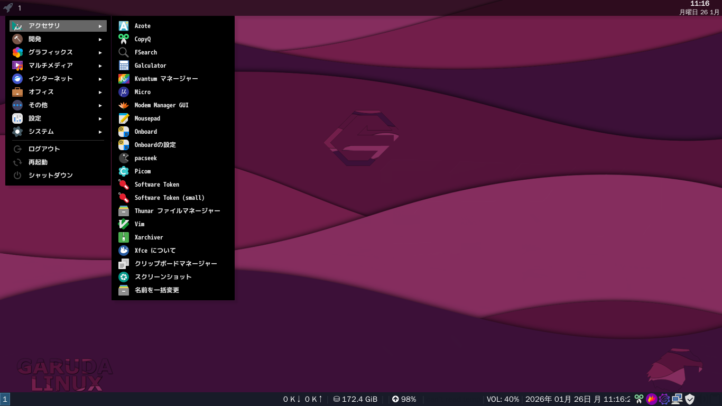The height and width of the screenshot is (406, 722).
Task: Open Picom via its teal icon
Action: tap(124, 171)
